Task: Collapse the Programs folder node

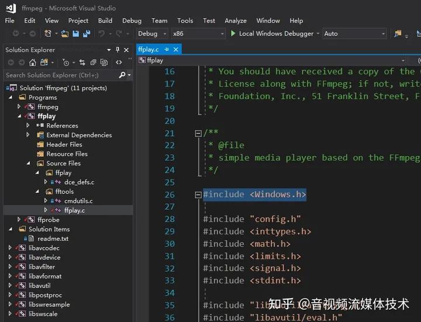Action: pos(11,98)
